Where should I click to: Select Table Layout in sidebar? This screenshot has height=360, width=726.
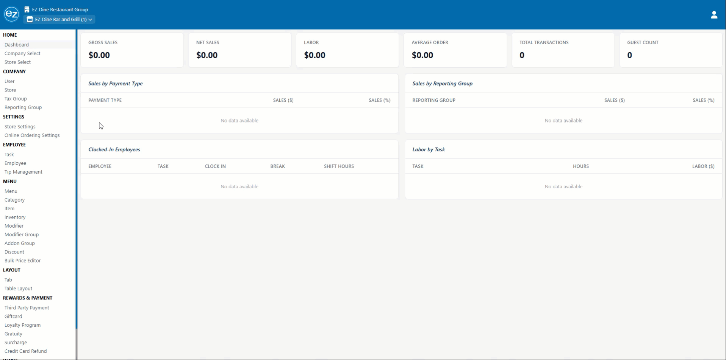tap(18, 289)
